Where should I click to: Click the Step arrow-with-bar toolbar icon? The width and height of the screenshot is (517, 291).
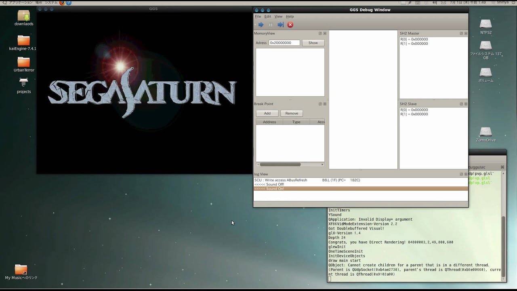(x=280, y=25)
